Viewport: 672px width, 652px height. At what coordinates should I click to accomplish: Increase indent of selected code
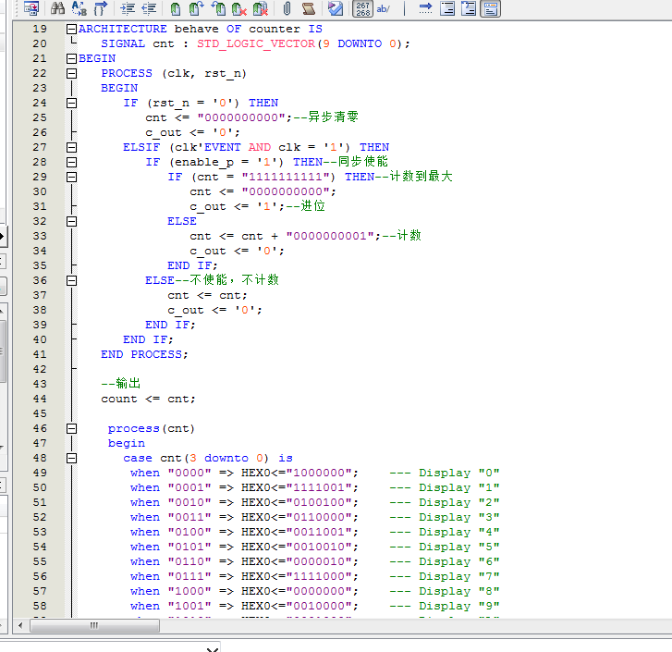pos(128,8)
